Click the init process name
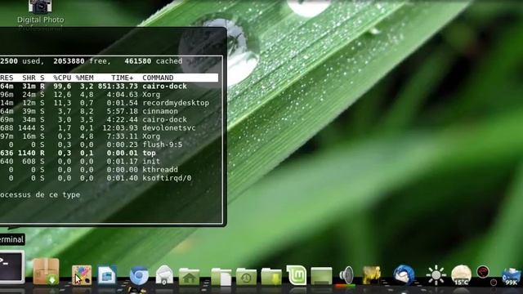 pyautogui.click(x=151, y=162)
